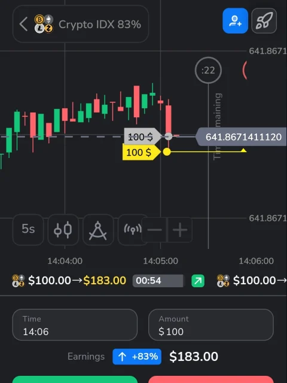Tap the :22 time remaining circle
This screenshot has width=287, height=383.
pos(208,71)
